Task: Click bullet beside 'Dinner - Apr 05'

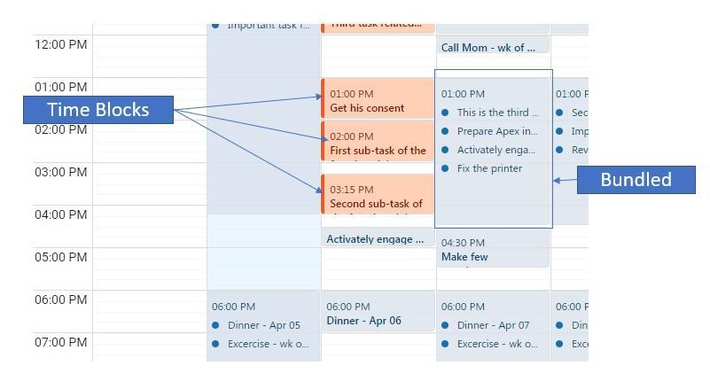Action: click(215, 325)
